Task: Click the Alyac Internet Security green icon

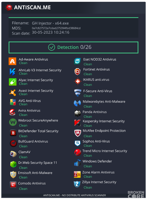Action: pyautogui.click(x=13, y=82)
